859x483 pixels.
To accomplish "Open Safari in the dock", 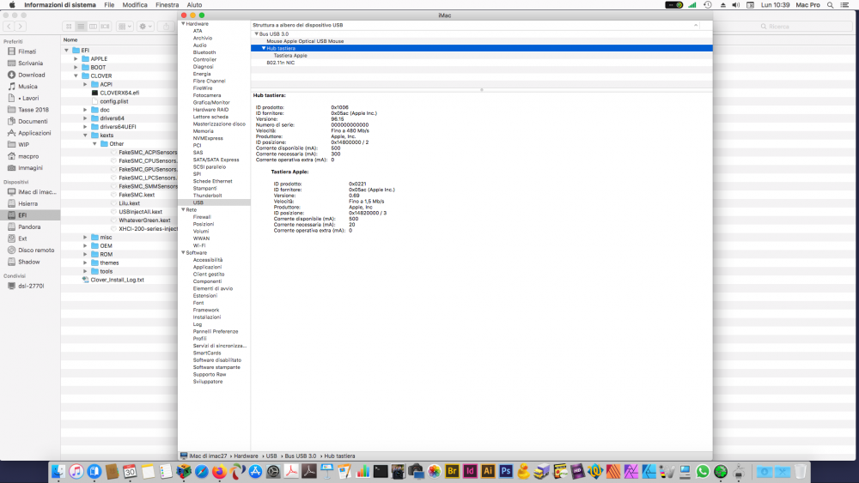I will click(202, 472).
